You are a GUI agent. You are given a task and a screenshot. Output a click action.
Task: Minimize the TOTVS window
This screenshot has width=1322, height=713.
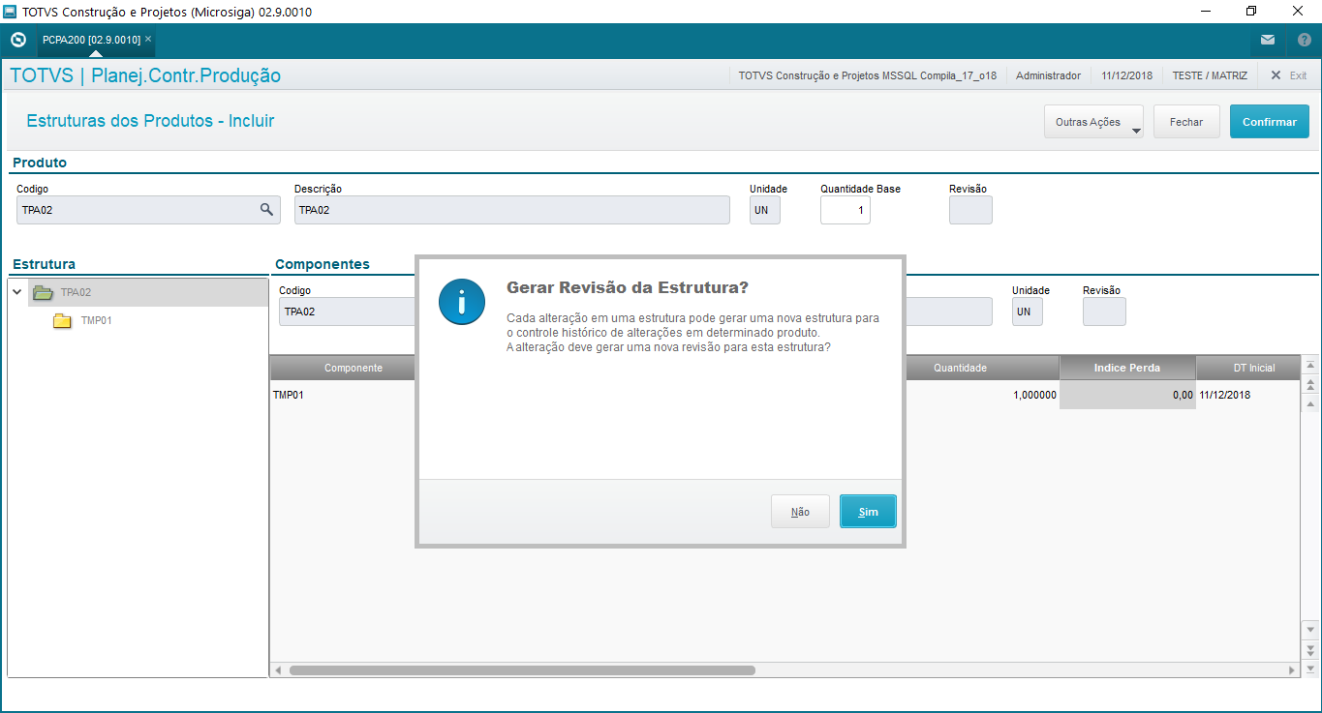tap(1206, 12)
